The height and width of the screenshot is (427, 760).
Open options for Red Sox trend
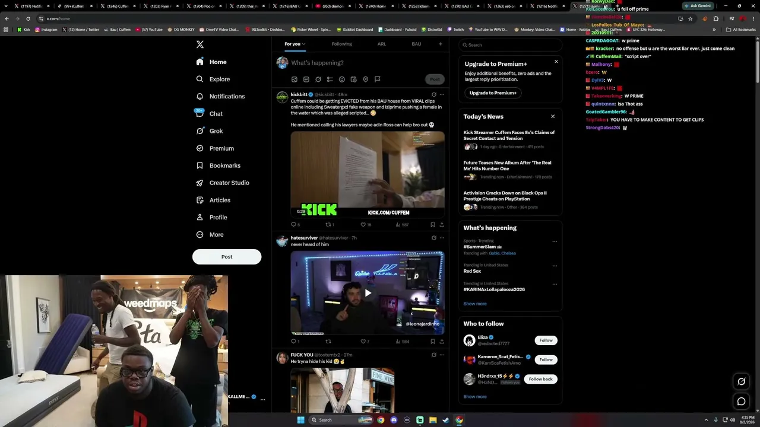click(x=555, y=266)
